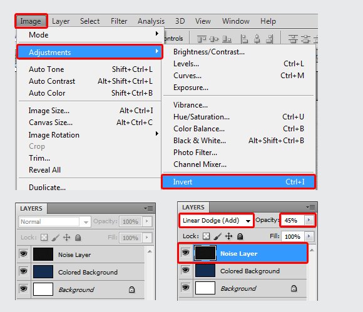363x312 pixels.
Task: Click the Distribute vertical centers icon
Action: (305, 39)
